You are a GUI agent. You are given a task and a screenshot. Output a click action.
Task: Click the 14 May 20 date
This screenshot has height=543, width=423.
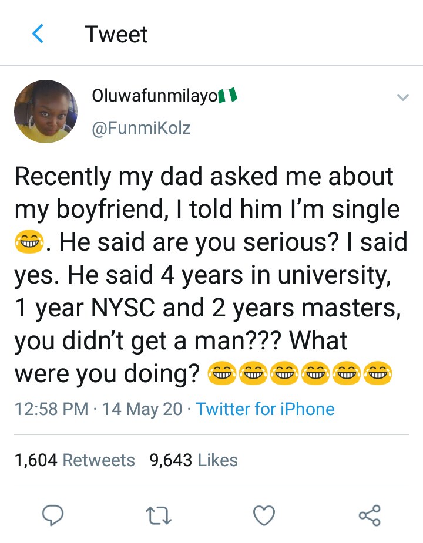coord(142,409)
